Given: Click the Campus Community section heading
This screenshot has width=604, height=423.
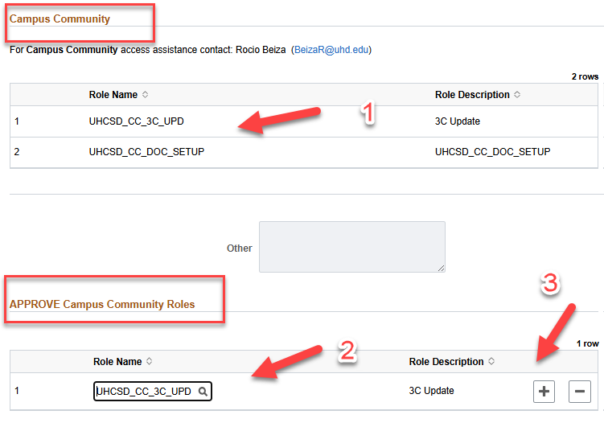Looking at the screenshot, I should (x=60, y=19).
